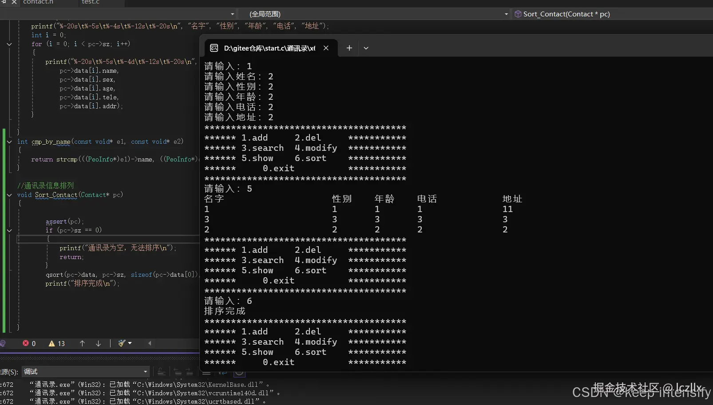This screenshot has height=405, width=713.
Task: Open a new terminal tab with plus
Action: click(x=349, y=48)
